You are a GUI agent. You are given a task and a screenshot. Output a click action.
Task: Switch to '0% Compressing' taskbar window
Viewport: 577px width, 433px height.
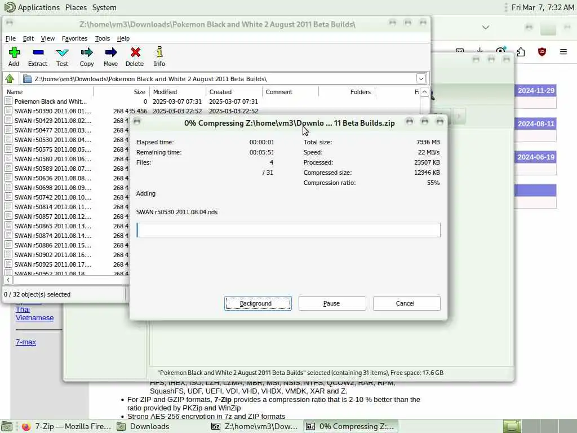(350, 426)
